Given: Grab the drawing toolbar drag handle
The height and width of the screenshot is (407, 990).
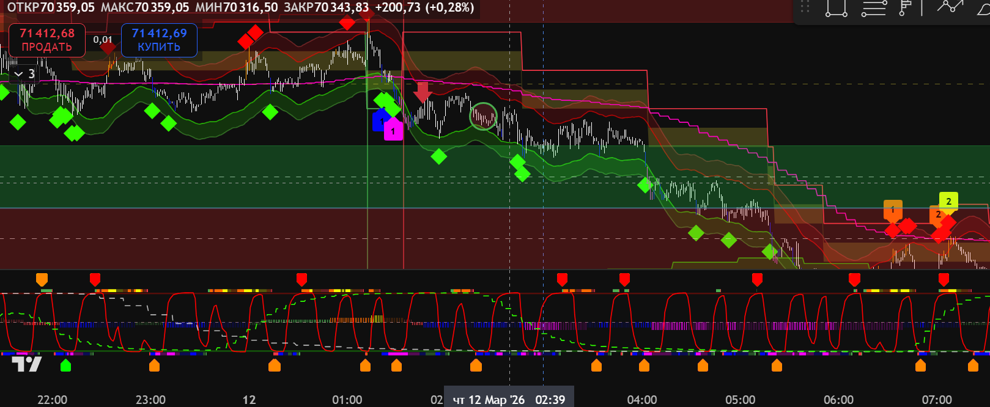Looking at the screenshot, I should (805, 7).
